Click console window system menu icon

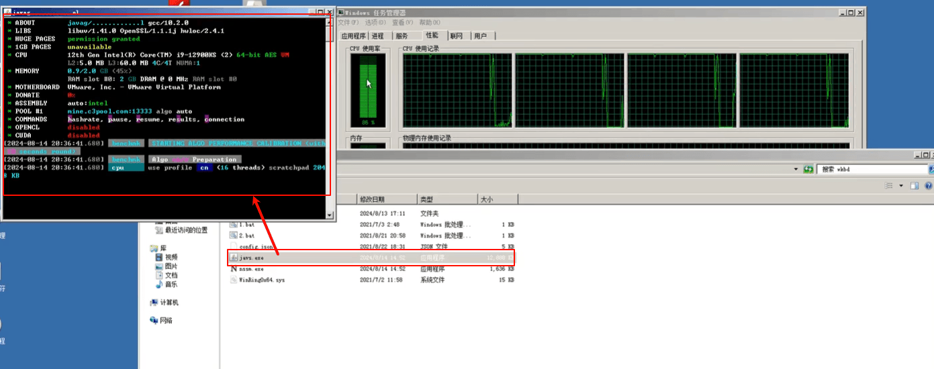point(8,13)
